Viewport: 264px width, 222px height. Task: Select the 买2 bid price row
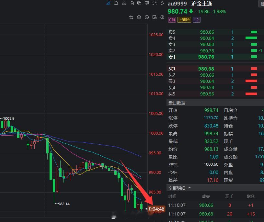tap(215, 75)
